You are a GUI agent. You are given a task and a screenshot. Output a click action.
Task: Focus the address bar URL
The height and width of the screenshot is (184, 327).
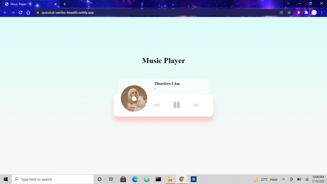click(x=68, y=13)
